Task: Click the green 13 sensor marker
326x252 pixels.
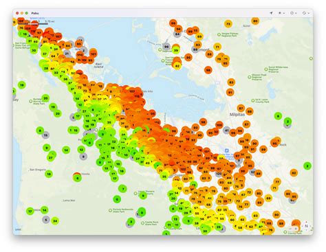Action: [175, 219]
